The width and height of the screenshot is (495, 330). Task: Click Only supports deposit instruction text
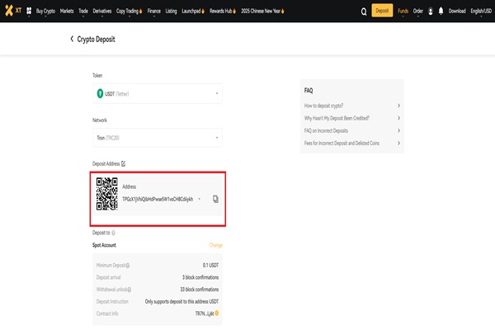tap(181, 302)
